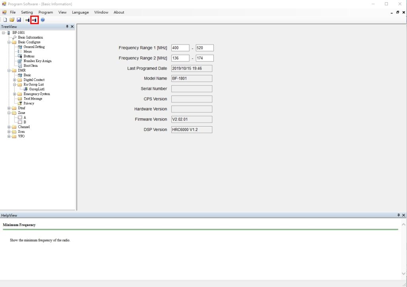The width and height of the screenshot is (407, 287).
Task: Select GroupList1 under Rx Group List
Action: [x=37, y=89]
